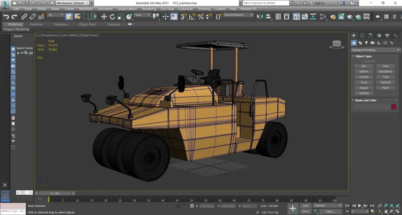Create a Teapot primitive button
The height and width of the screenshot is (215, 402).
tap(363, 88)
